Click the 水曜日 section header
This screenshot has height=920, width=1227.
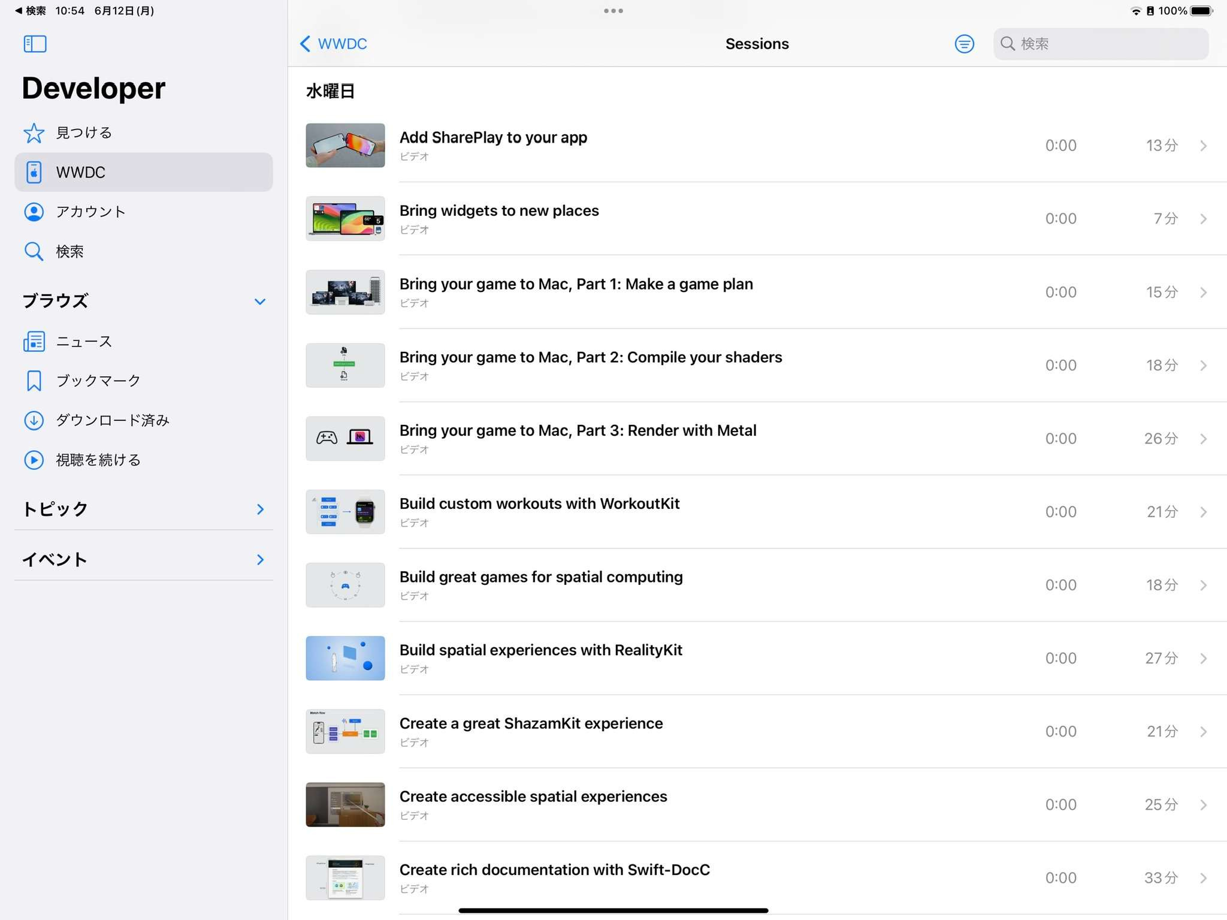click(331, 91)
